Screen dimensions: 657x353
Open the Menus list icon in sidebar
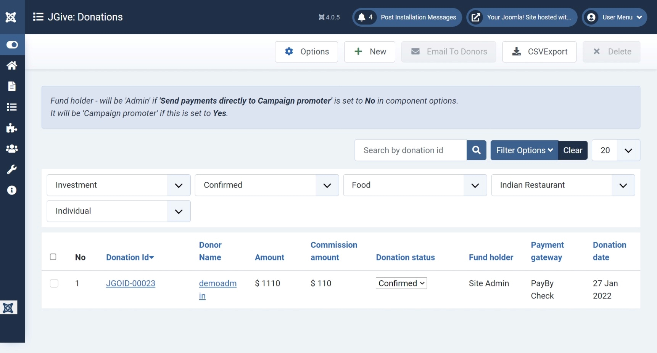(12, 107)
